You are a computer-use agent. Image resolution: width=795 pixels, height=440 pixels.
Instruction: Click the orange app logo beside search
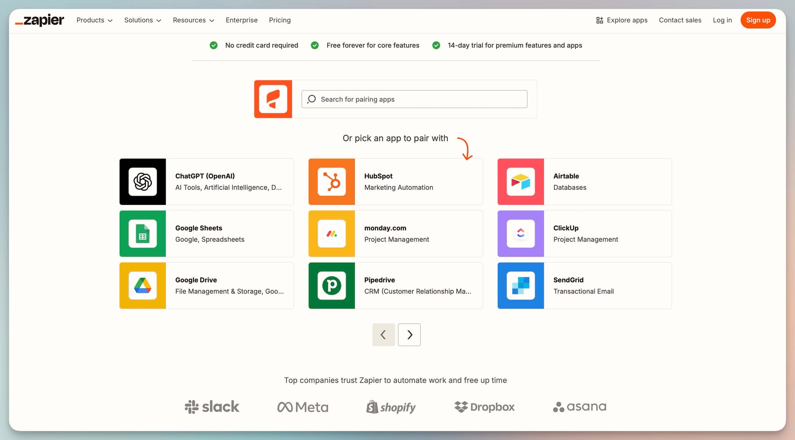pos(273,99)
